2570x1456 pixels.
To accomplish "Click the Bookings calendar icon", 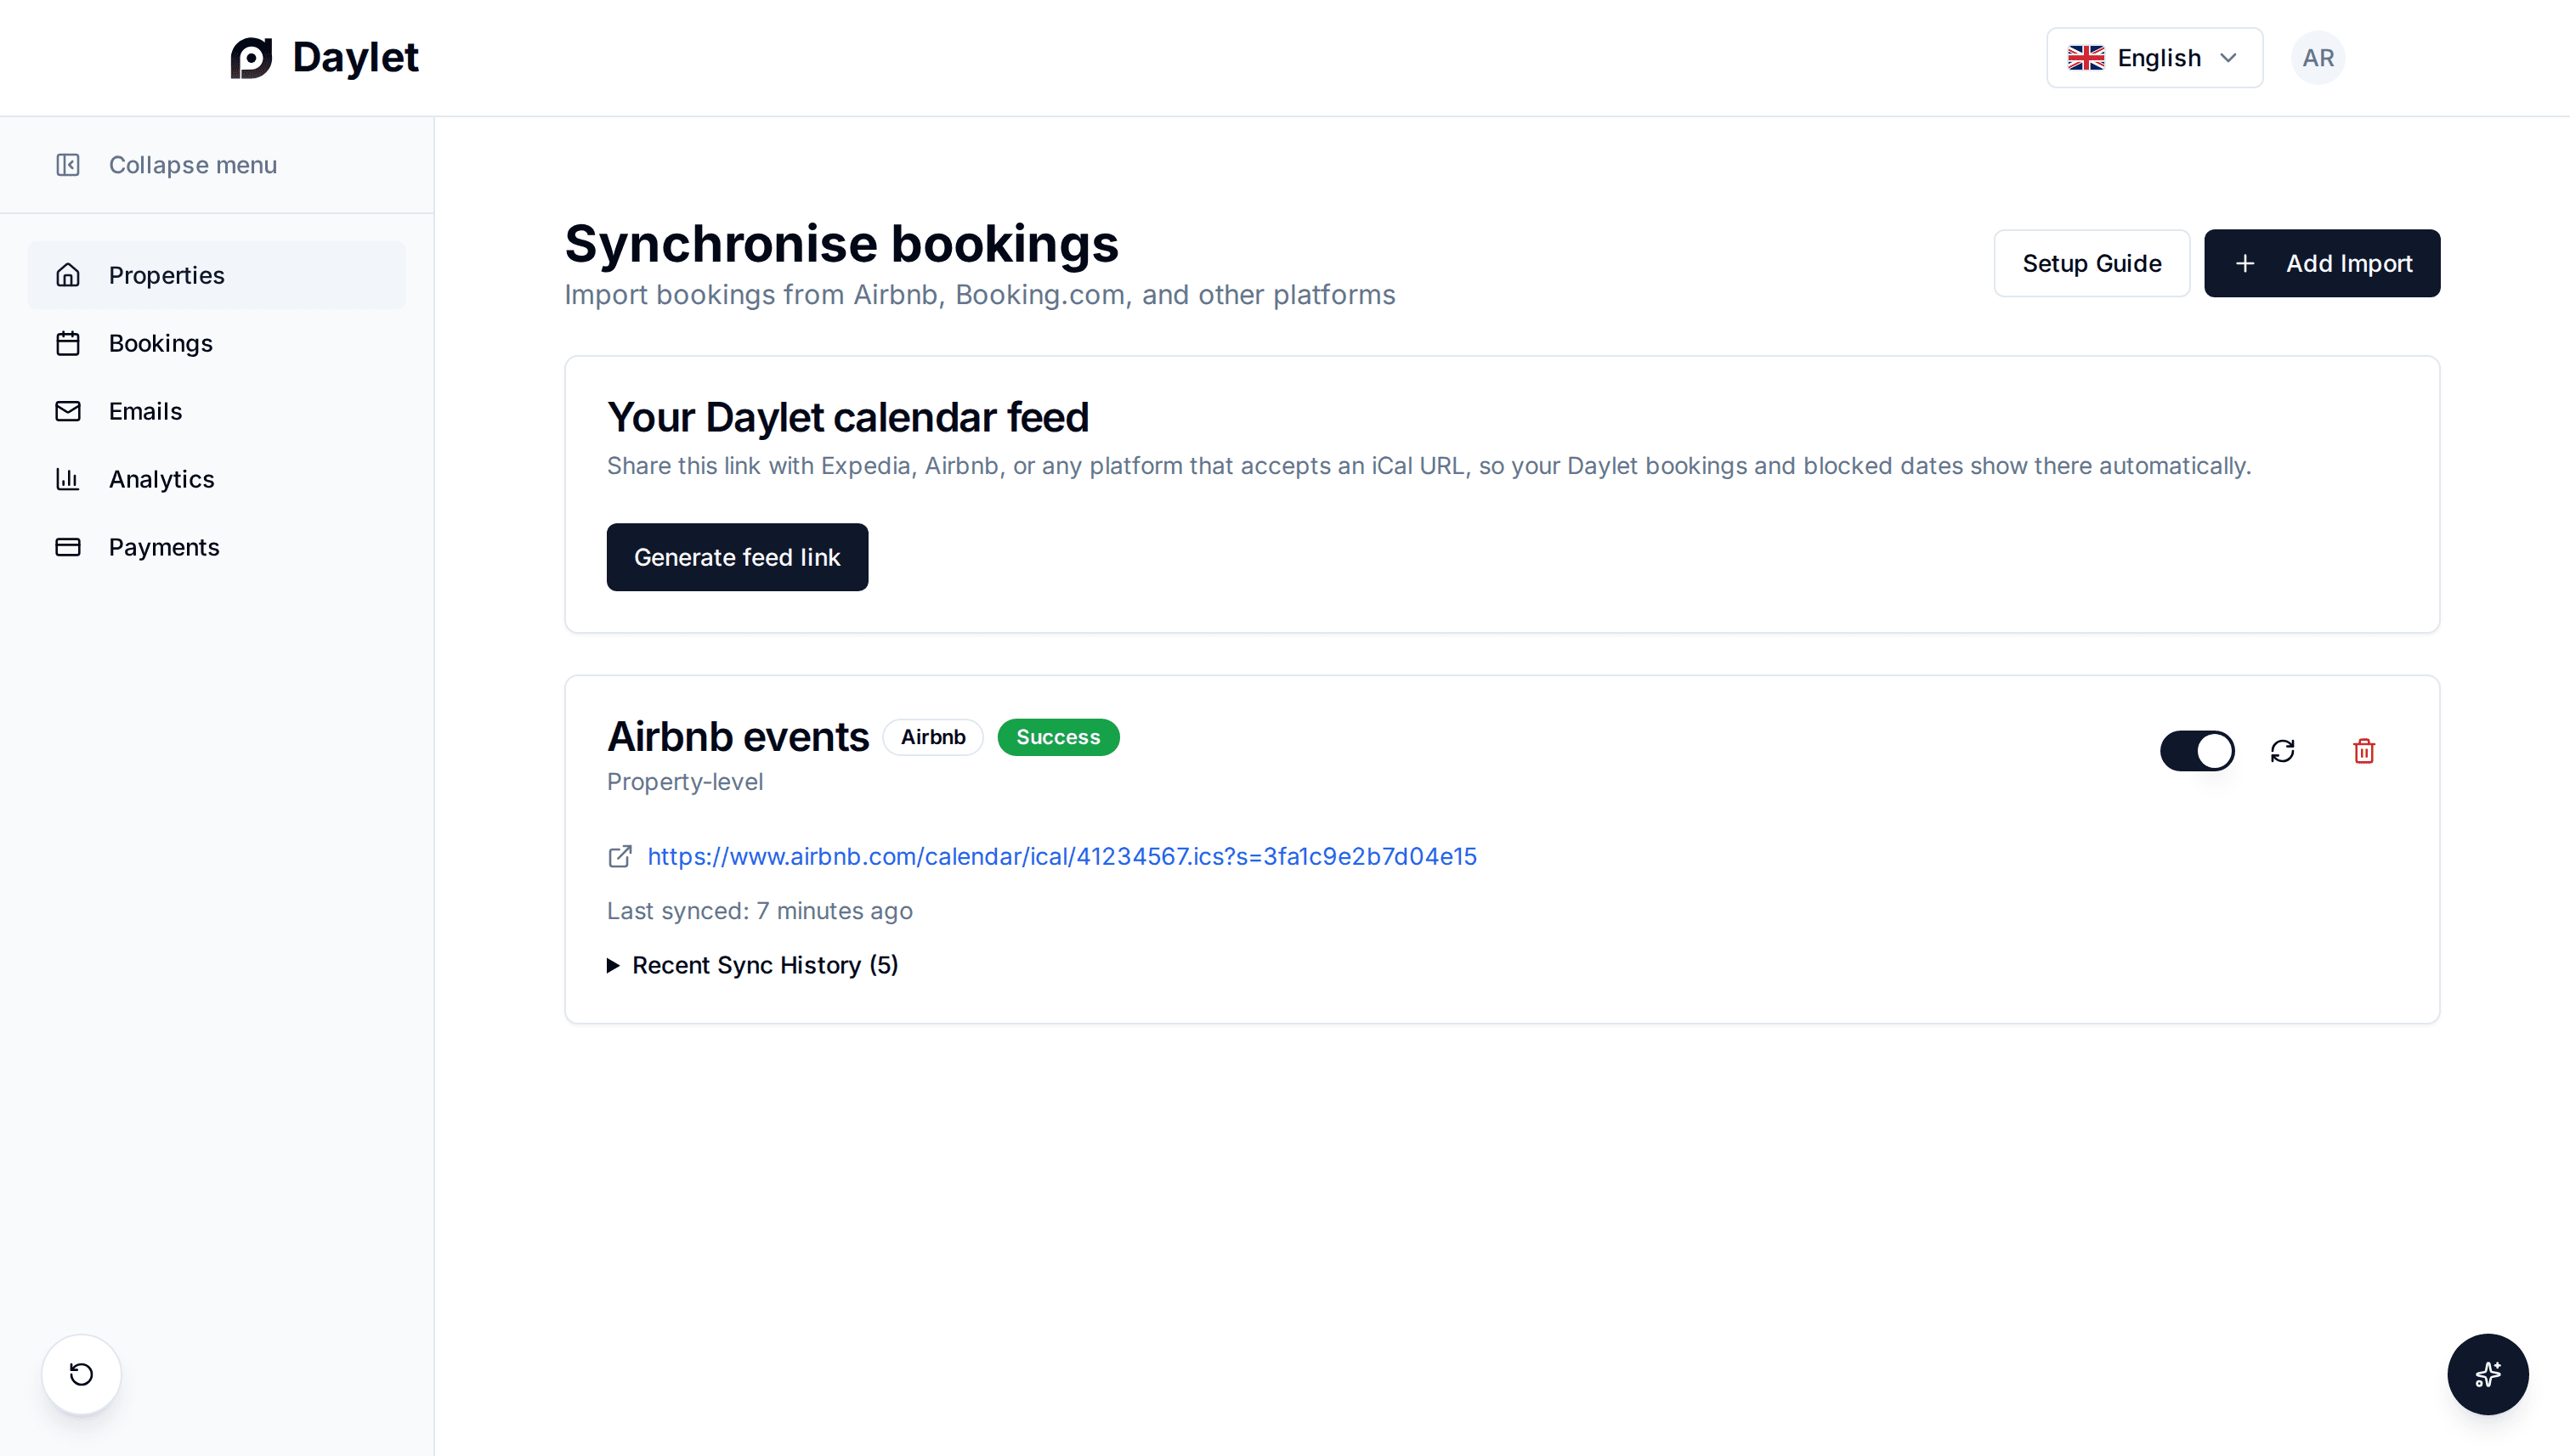I will pos(68,343).
